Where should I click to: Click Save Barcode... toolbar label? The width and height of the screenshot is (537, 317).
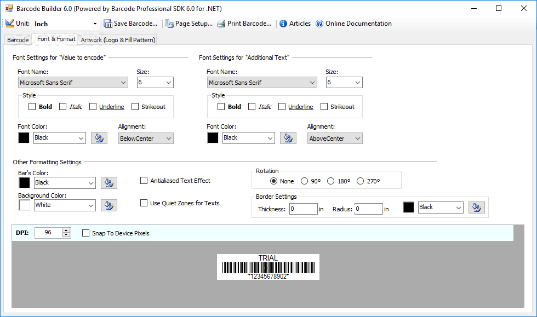coord(136,24)
